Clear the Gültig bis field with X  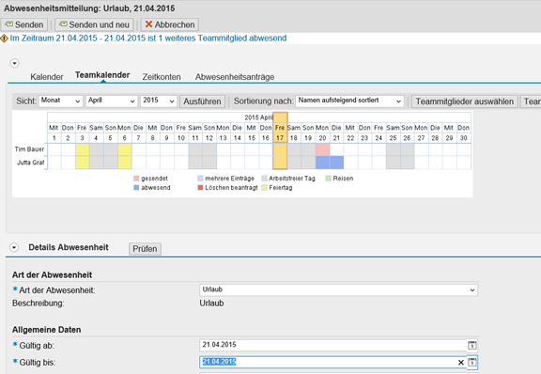coord(460,363)
